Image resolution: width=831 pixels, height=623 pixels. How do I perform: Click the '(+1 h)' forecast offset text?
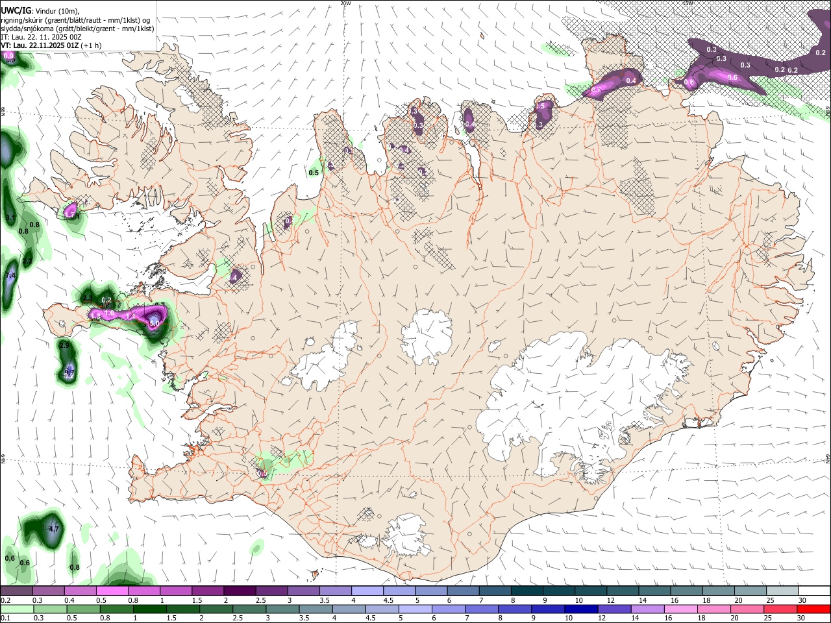click(91, 45)
